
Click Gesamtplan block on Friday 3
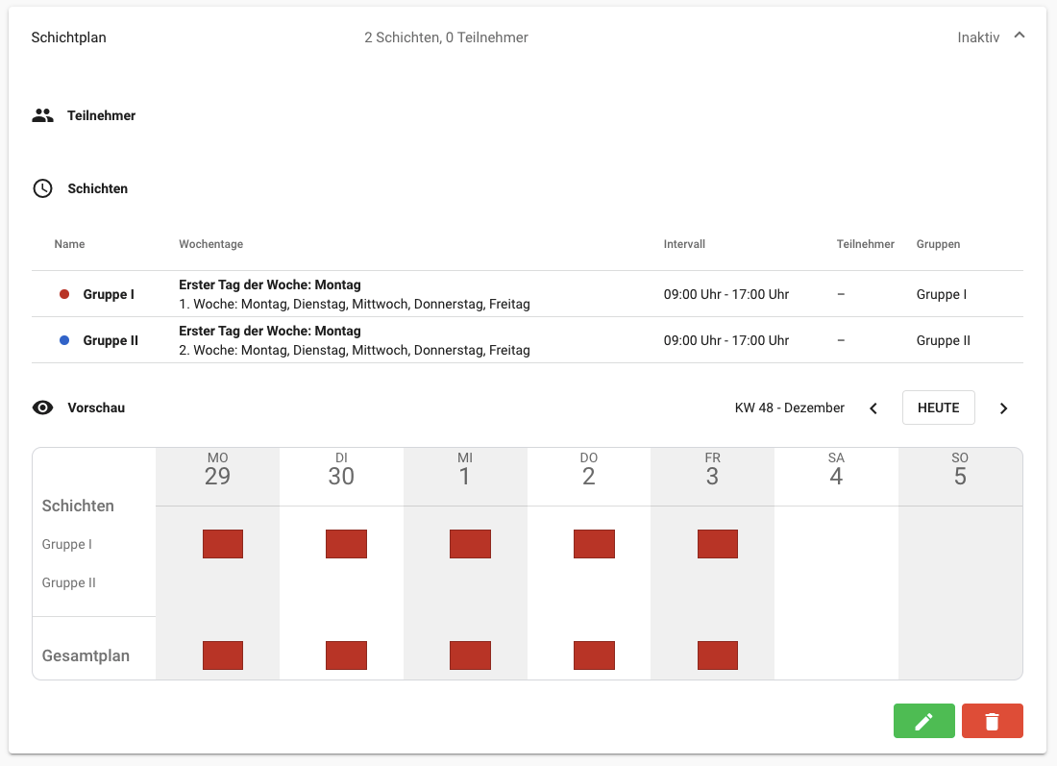tap(718, 655)
